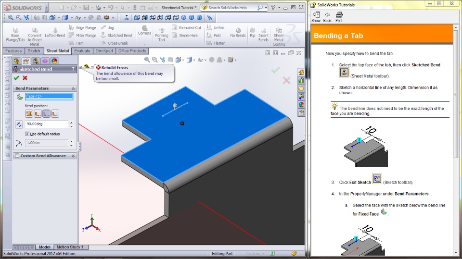Select the Jog tool

(107, 27)
